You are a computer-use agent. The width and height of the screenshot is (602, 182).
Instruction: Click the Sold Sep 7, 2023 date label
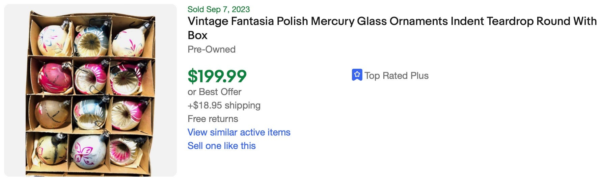(219, 9)
